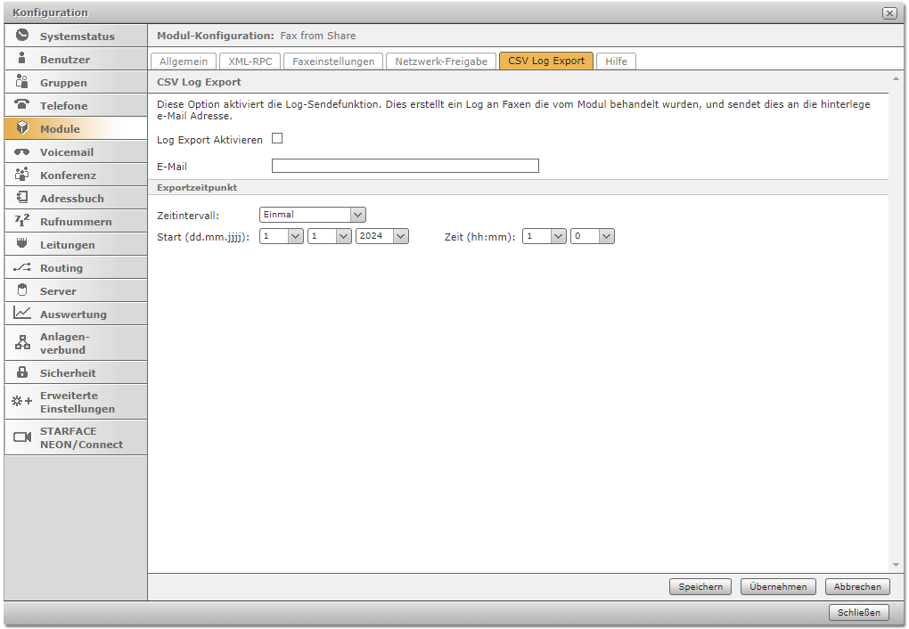909x629 pixels.
Task: Select the Adressbuch book icon
Action: point(22,199)
